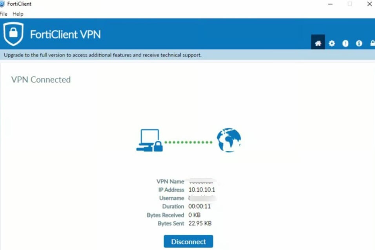This screenshot has width=375, height=250.
Task: Click the VPN Connected status heading
Action: (41, 80)
